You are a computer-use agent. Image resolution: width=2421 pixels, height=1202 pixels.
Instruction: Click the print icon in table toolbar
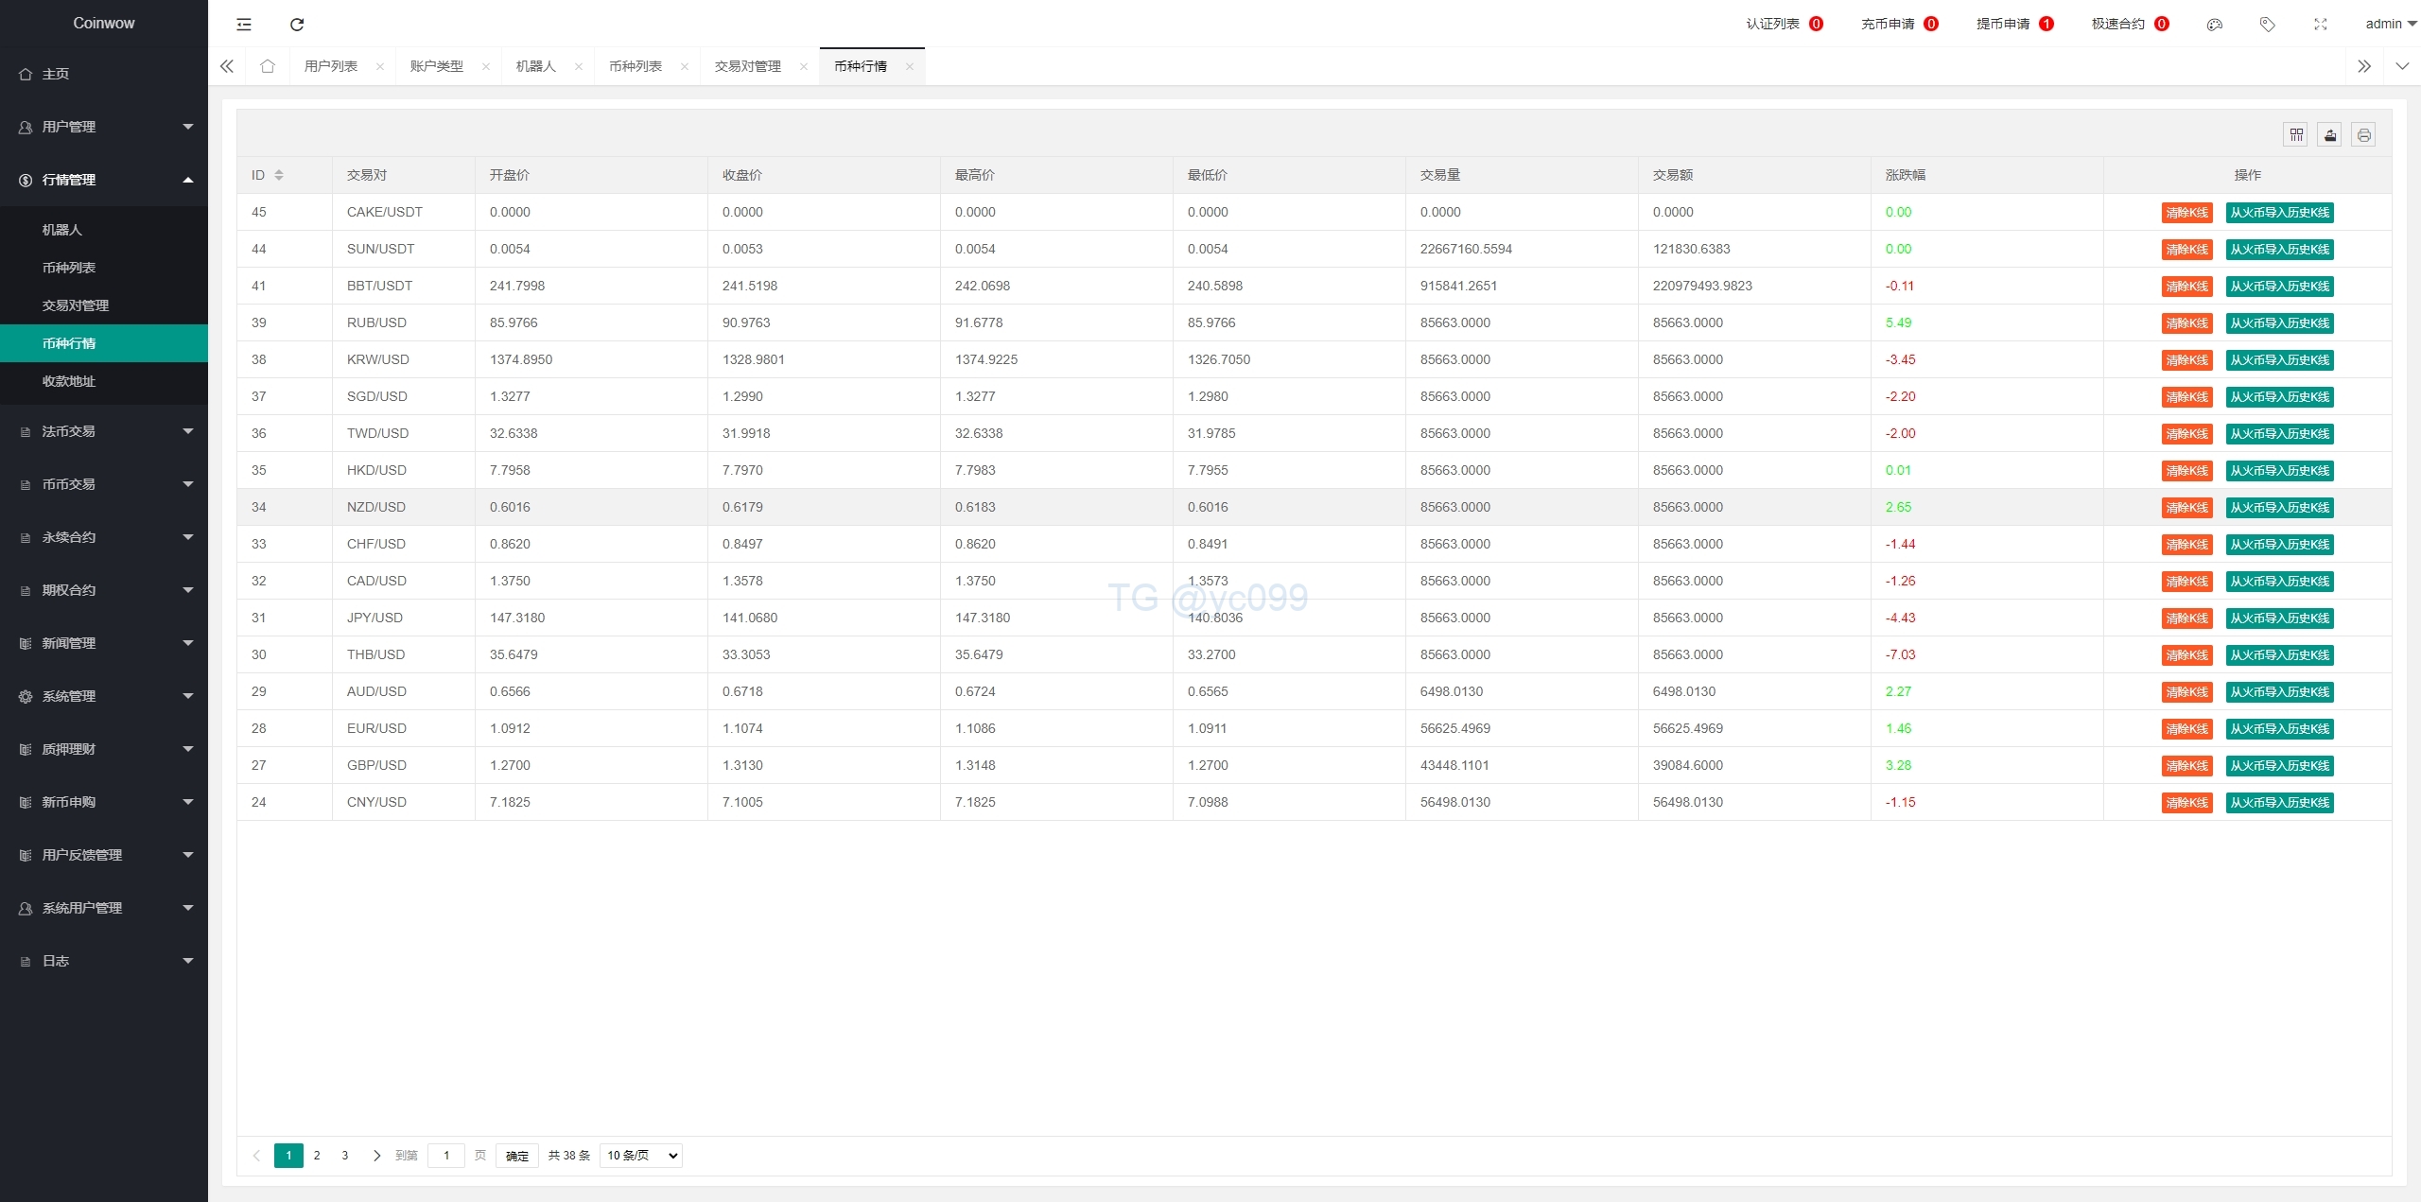point(2363,135)
